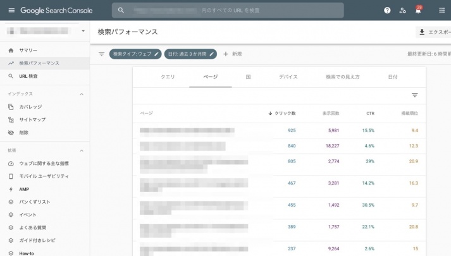The image size is (451, 256).
Task: Open よくある質問 report
Action: [x=32, y=228]
